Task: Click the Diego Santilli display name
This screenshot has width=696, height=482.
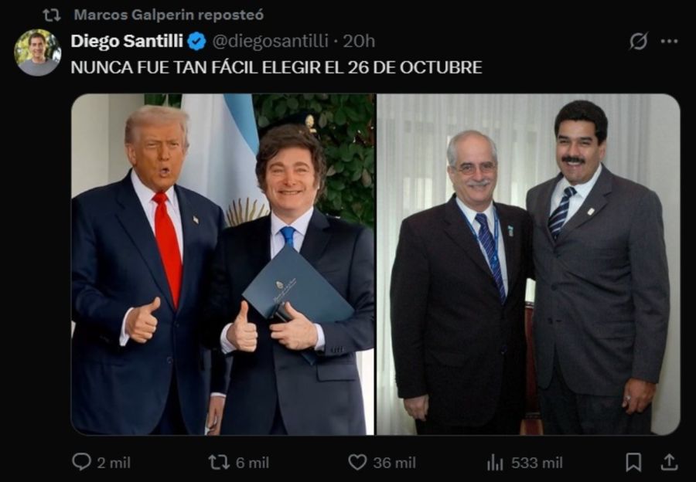Action: click(127, 41)
